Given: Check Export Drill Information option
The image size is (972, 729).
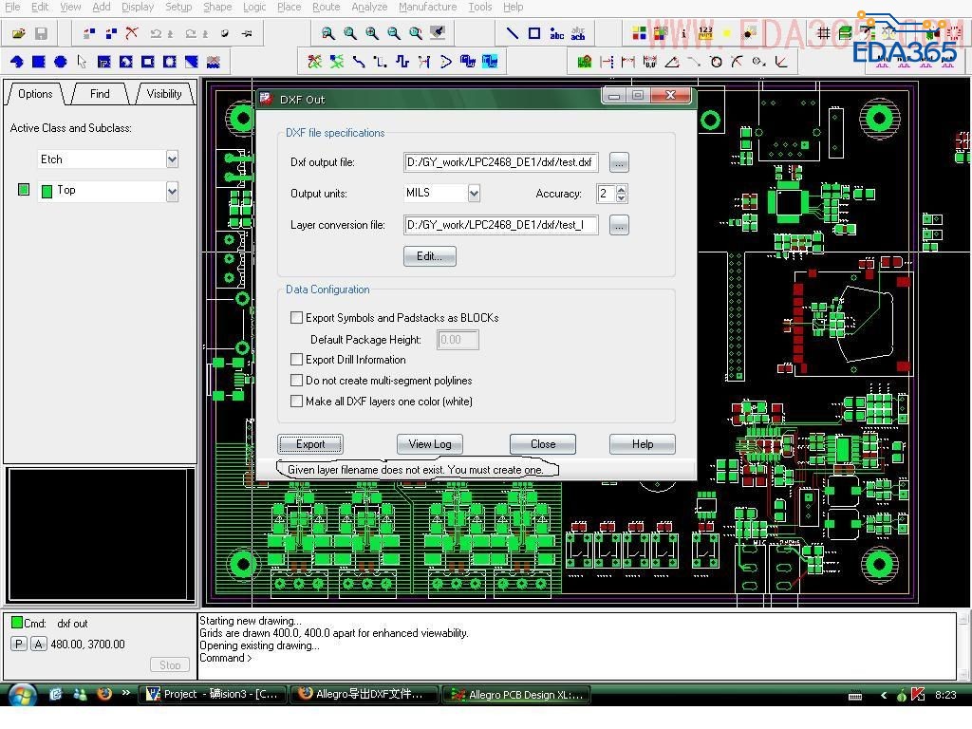Looking at the screenshot, I should tap(297, 360).
